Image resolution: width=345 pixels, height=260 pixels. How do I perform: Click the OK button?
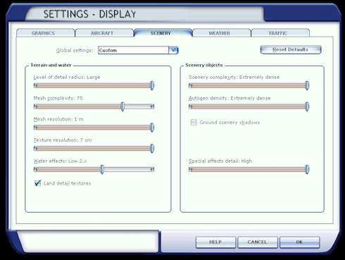click(300, 242)
